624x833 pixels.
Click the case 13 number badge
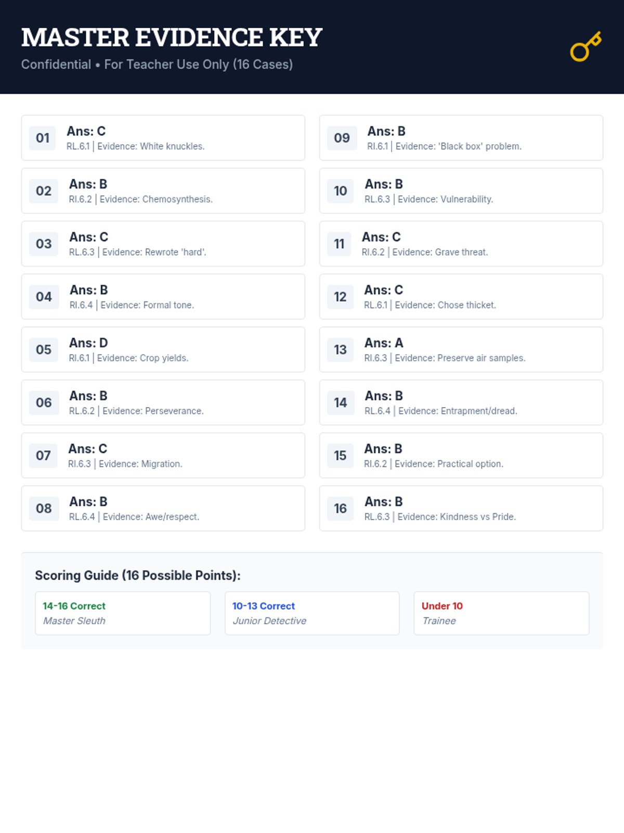[340, 350]
